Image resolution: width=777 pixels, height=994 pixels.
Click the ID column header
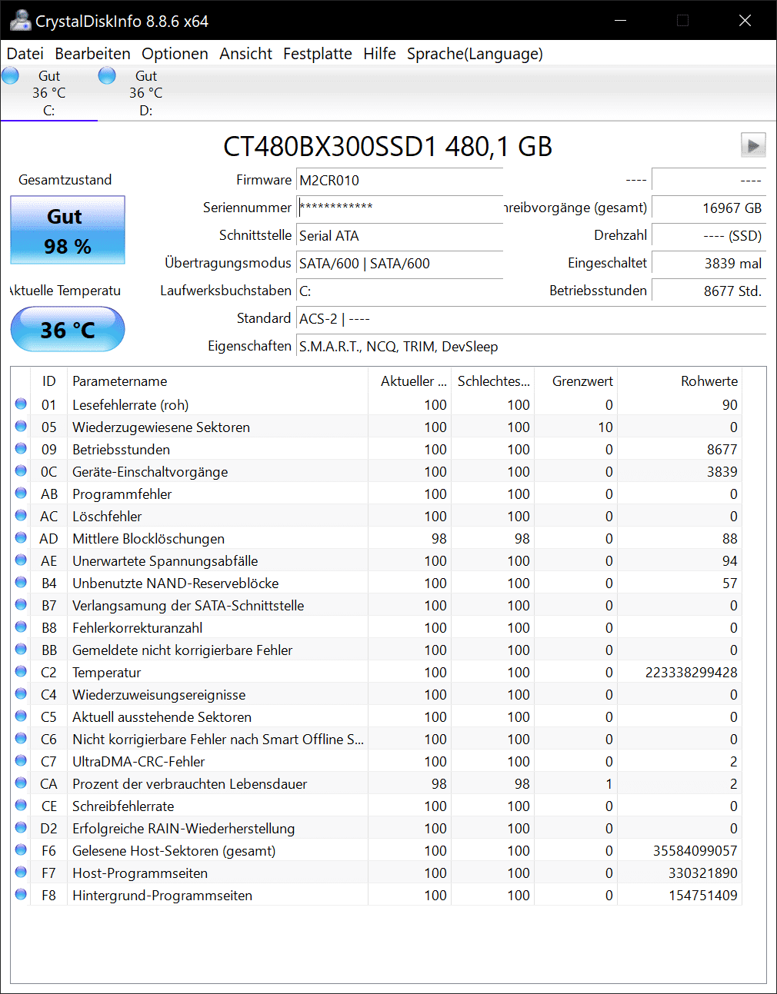(49, 381)
